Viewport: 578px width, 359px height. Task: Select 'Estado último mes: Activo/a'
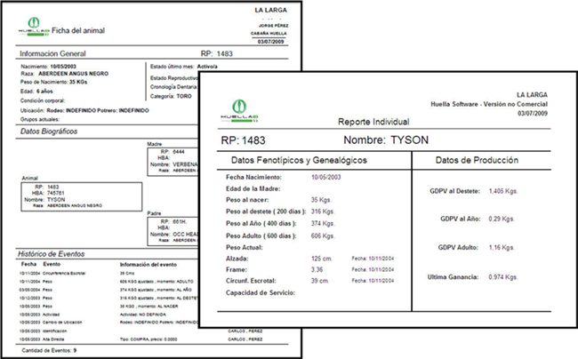pos(183,67)
